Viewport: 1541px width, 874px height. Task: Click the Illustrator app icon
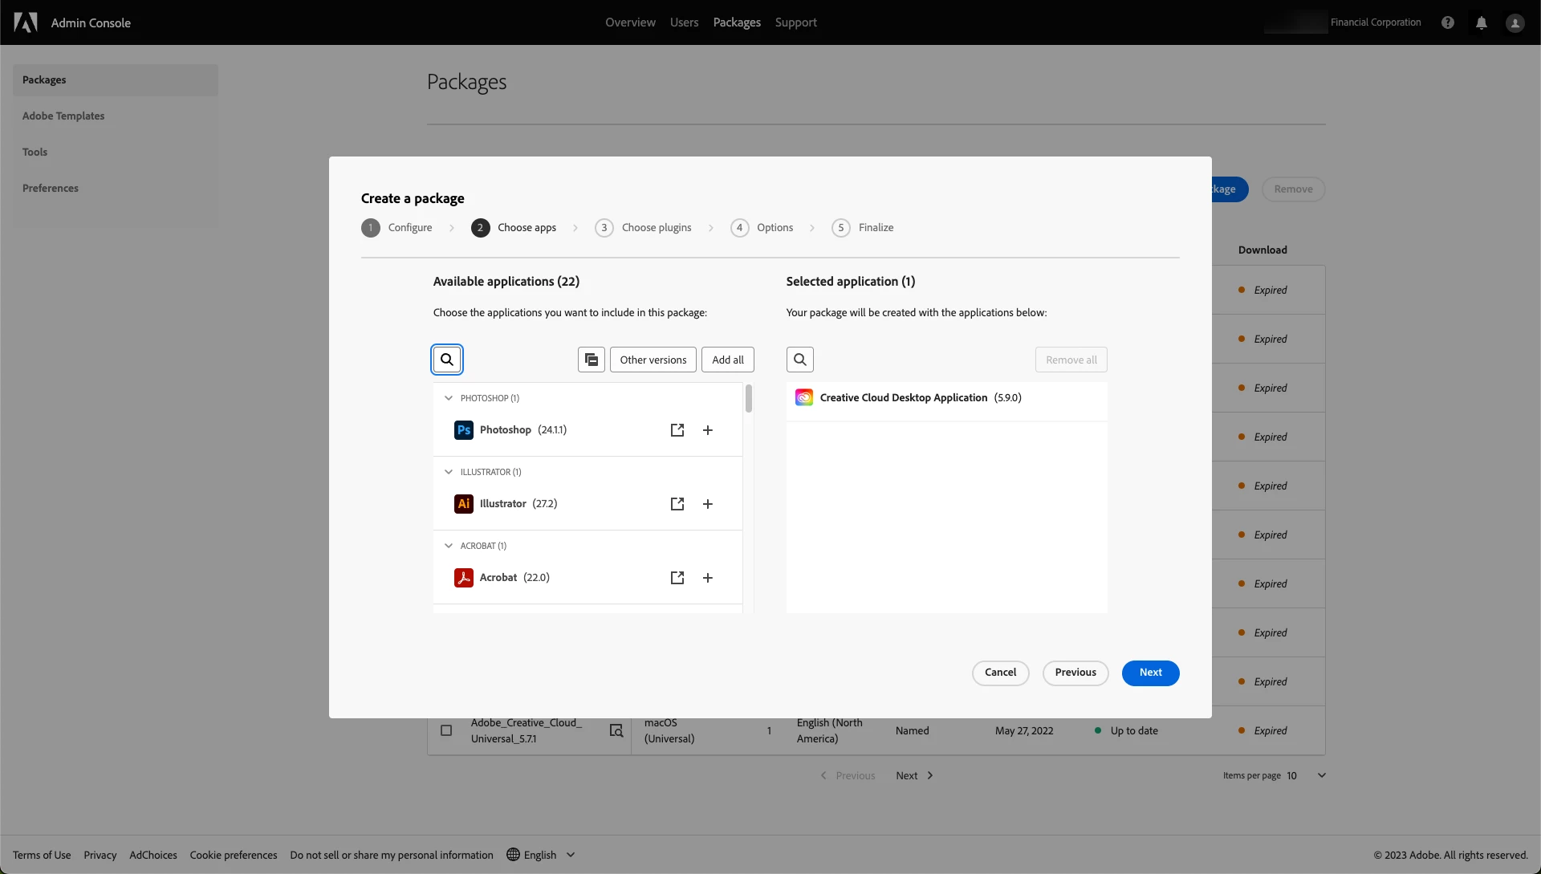click(x=464, y=504)
